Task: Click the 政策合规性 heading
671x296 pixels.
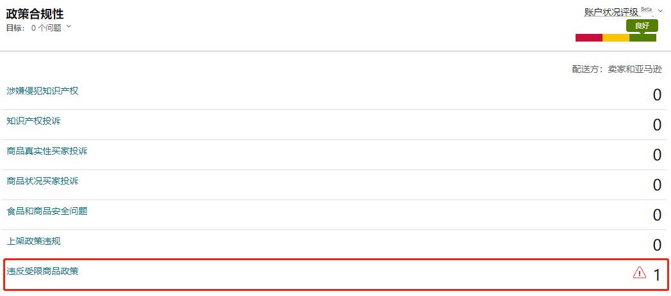Action: [35, 13]
